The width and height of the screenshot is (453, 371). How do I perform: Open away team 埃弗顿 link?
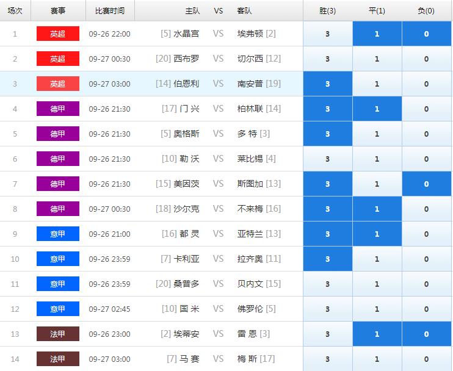250,34
